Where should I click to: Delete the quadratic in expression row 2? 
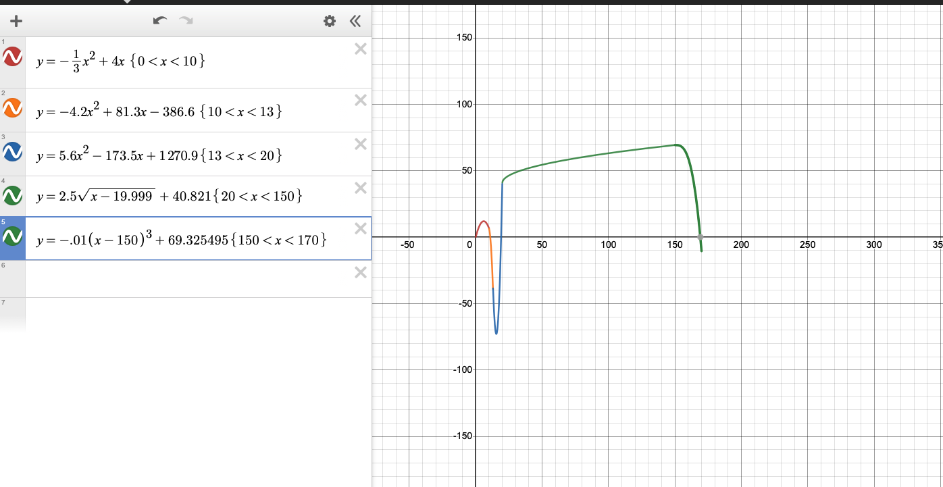pyautogui.click(x=360, y=99)
